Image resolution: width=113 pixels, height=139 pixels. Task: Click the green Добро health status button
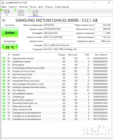pyautogui.click(x=10, y=33)
